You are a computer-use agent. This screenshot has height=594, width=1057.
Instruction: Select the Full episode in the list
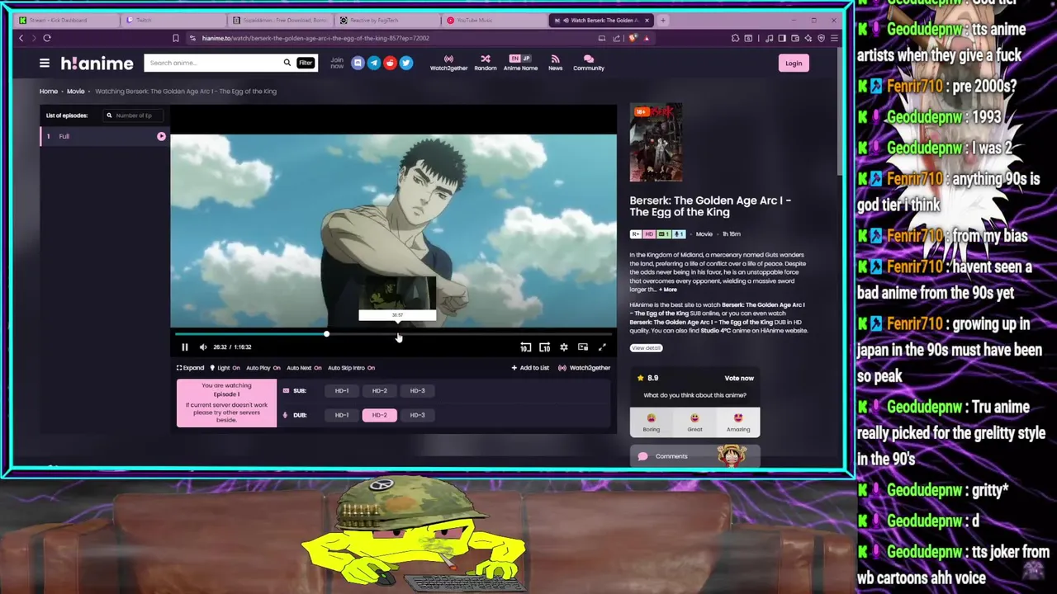(x=104, y=136)
